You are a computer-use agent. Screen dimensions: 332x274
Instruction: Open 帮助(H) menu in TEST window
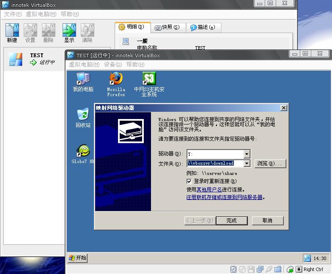click(135, 64)
